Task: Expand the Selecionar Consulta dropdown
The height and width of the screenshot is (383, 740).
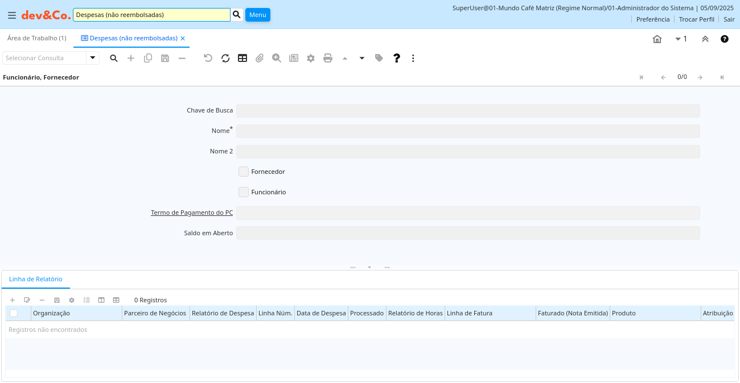Action: pos(93,58)
